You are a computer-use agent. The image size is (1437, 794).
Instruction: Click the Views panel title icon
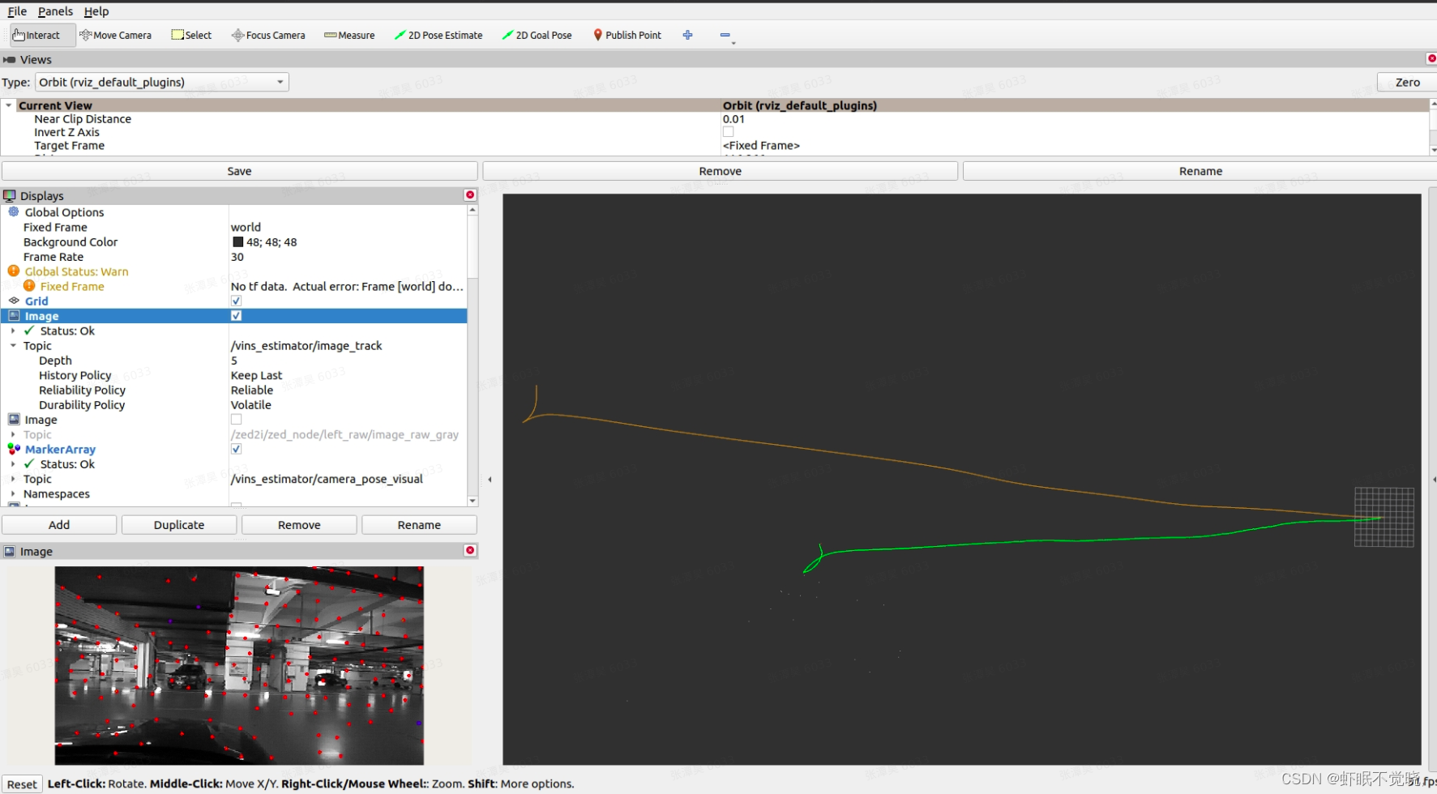(10, 60)
